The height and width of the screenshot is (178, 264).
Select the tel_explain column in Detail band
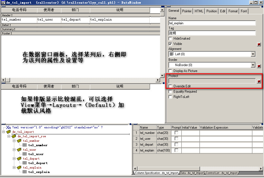coord(120,20)
